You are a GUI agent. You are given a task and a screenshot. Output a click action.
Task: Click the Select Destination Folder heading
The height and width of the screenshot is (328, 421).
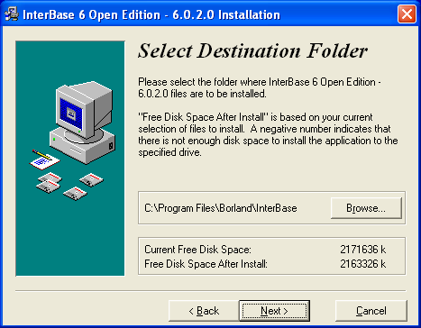pos(252,50)
